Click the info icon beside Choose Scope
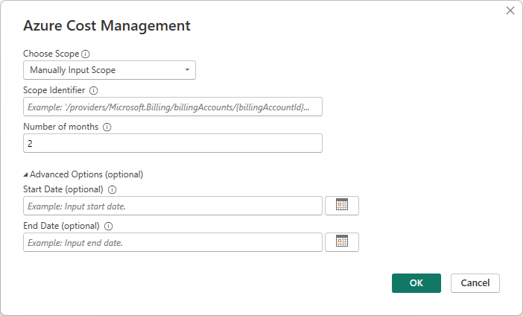Screen dimensions: 523x316 pos(85,54)
